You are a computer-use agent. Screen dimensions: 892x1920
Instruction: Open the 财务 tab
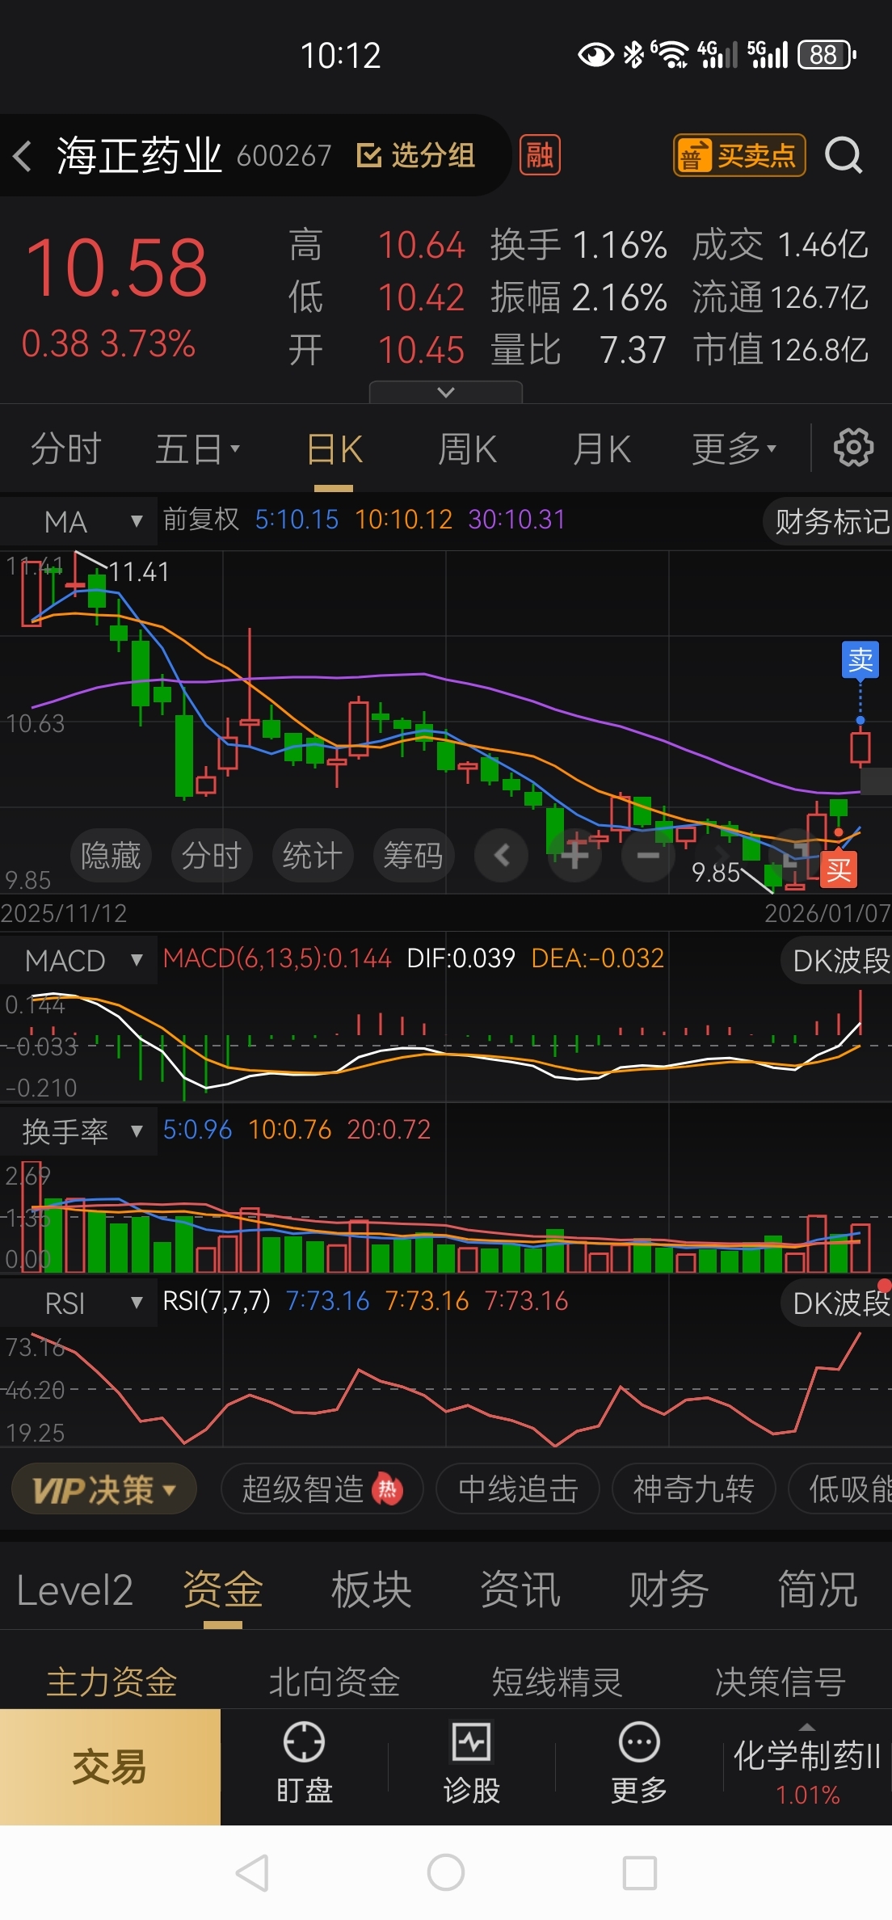(669, 1589)
